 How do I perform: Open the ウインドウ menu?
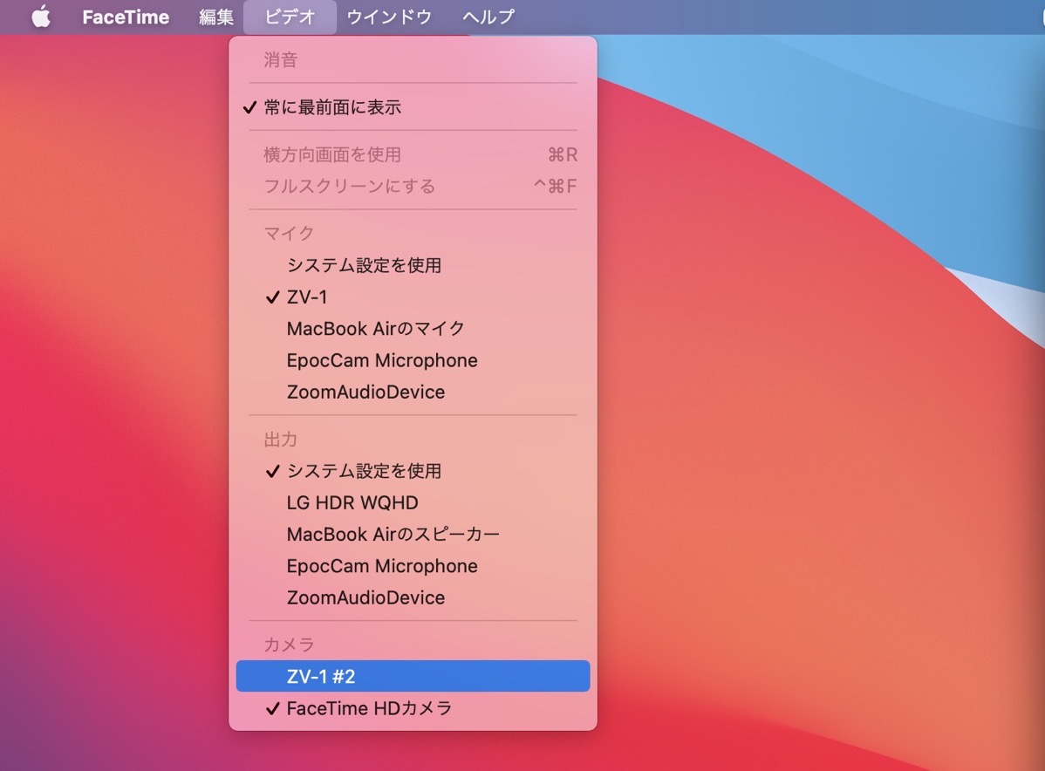point(389,17)
